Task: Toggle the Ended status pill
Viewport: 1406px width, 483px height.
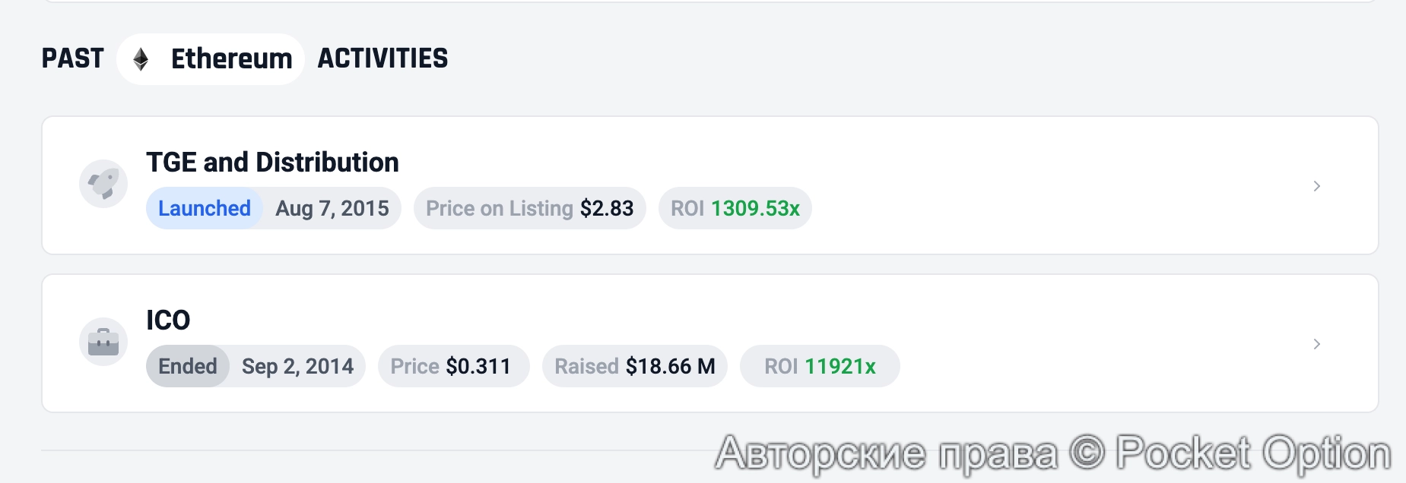Action: tap(187, 365)
